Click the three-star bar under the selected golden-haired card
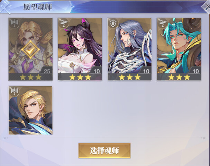The height and width of the screenshot is (166, 210). 30,77
